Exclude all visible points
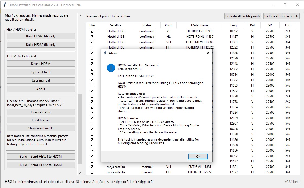 tap(243, 16)
